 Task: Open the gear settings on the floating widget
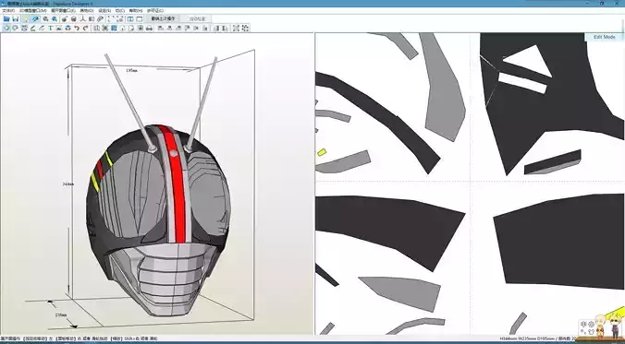coord(591,324)
